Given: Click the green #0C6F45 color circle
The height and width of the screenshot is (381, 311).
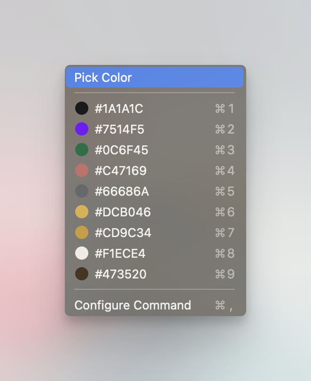Looking at the screenshot, I should 82,150.
